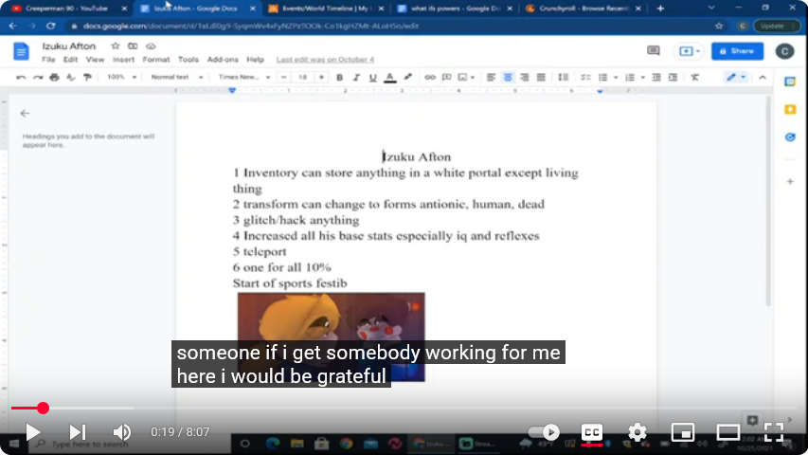Open the highlight color tool
Viewport: 808px width, 455px height.
(x=407, y=78)
